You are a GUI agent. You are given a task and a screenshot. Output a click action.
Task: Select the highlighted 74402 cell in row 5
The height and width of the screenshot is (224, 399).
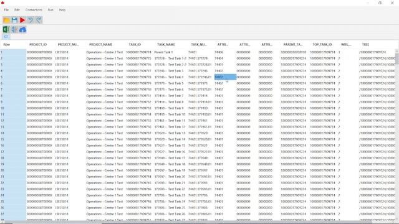pos(225,77)
